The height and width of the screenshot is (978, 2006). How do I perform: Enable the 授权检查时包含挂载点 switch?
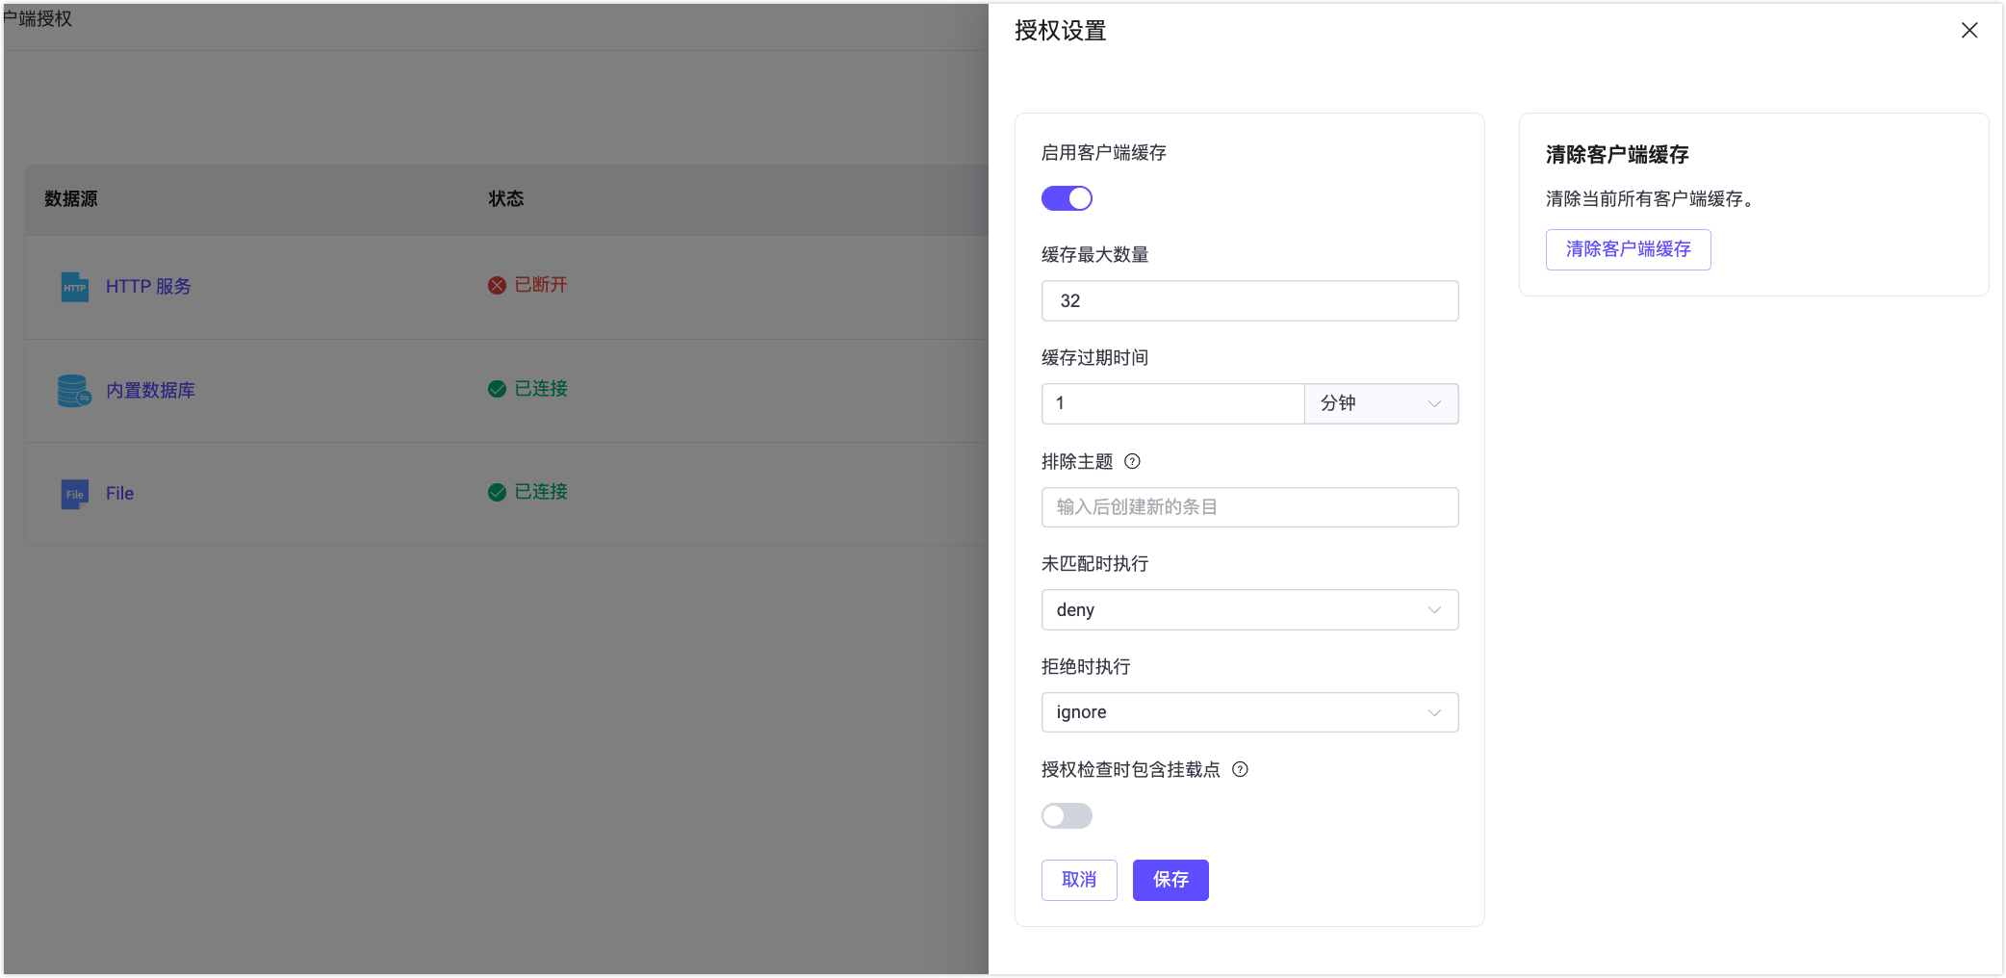tap(1067, 816)
